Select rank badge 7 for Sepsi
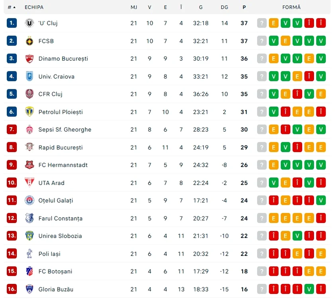The image size is (336, 299). coord(12,130)
